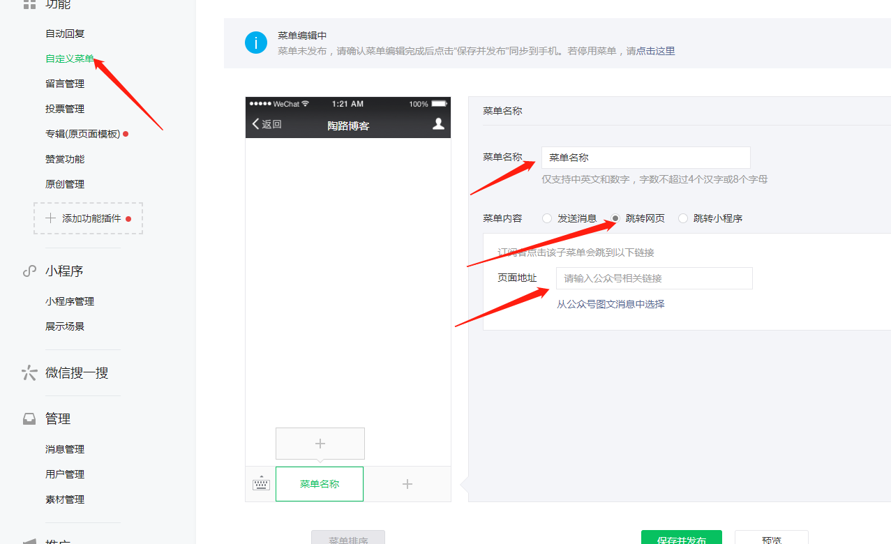Select the 跳转小程序 radio option
891x544 pixels.
(x=683, y=218)
